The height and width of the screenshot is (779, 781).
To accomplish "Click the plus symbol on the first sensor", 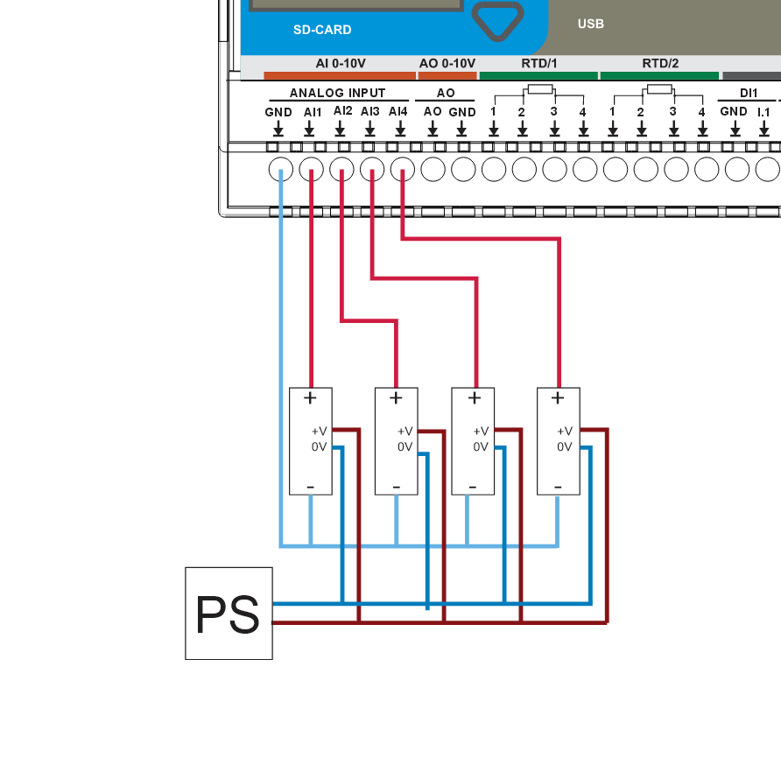I will tap(309, 397).
